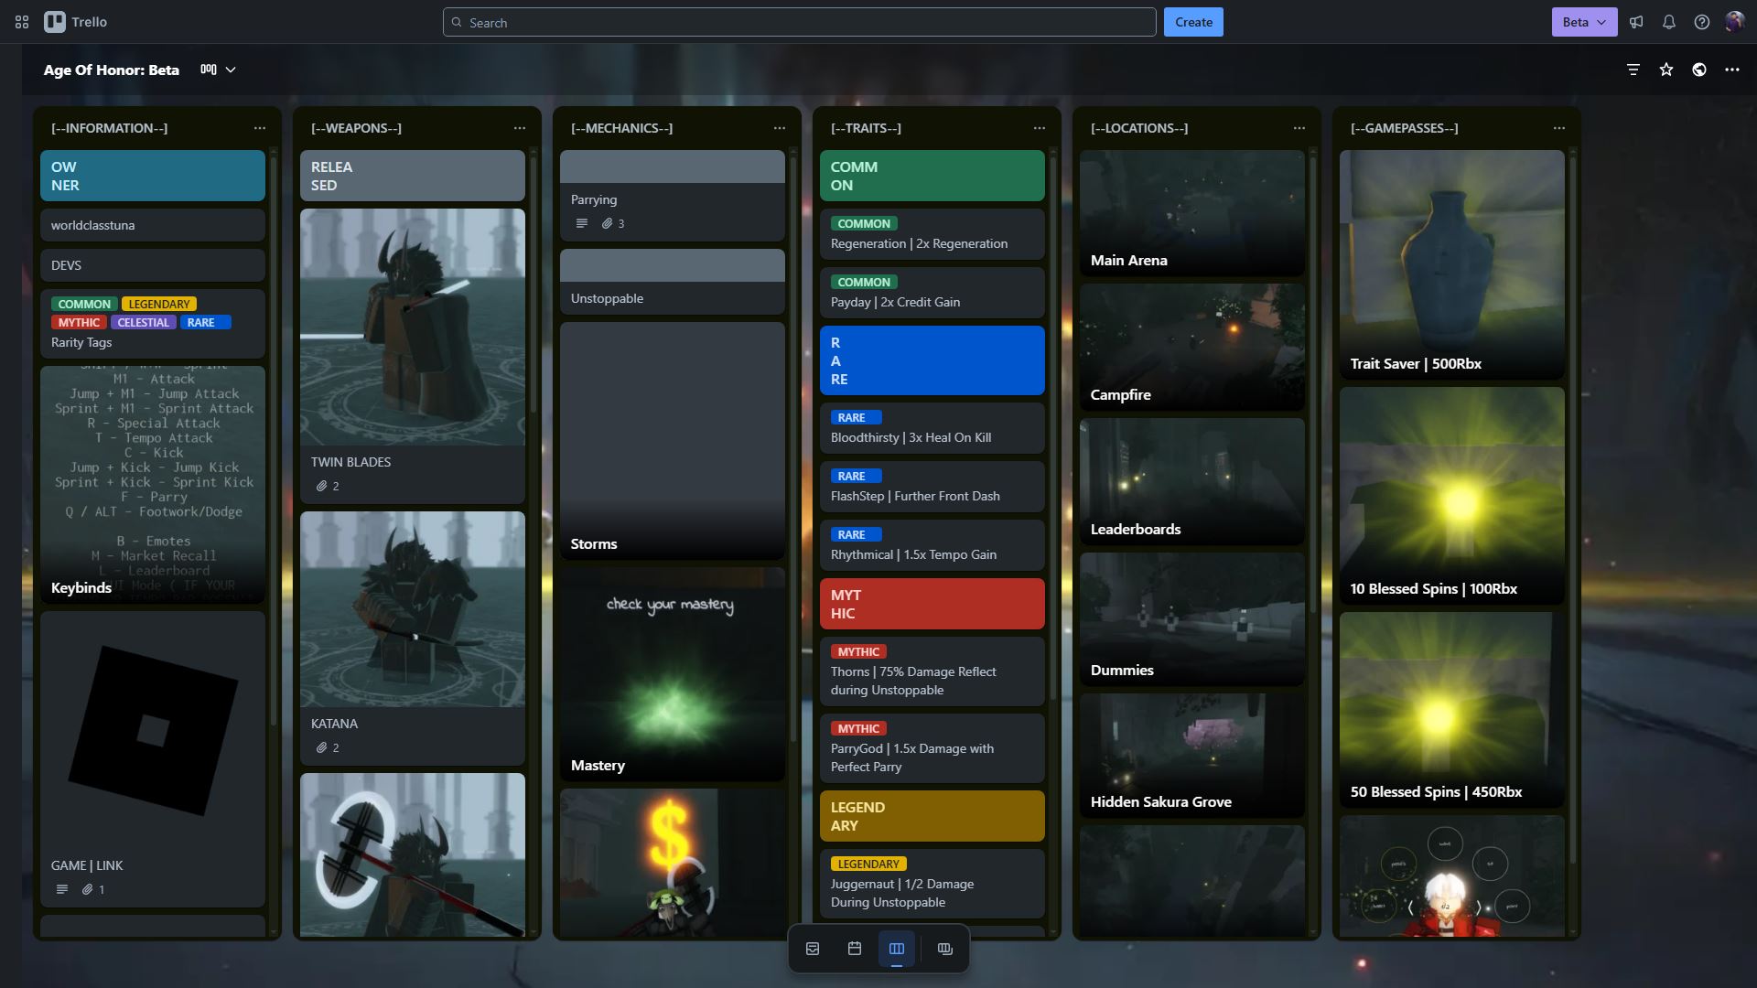Screen dimensions: 1757x988
Task: Click the Trello logo
Action: 76,22
